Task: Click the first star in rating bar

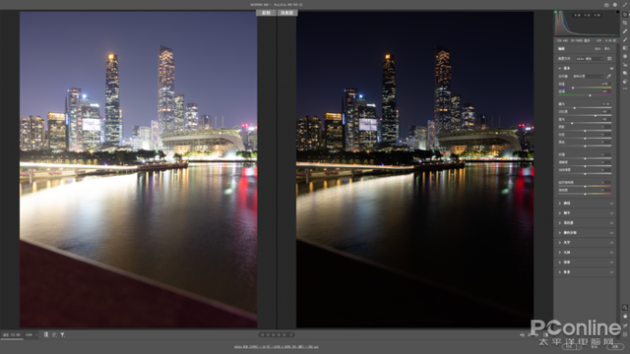Action: coord(263,334)
